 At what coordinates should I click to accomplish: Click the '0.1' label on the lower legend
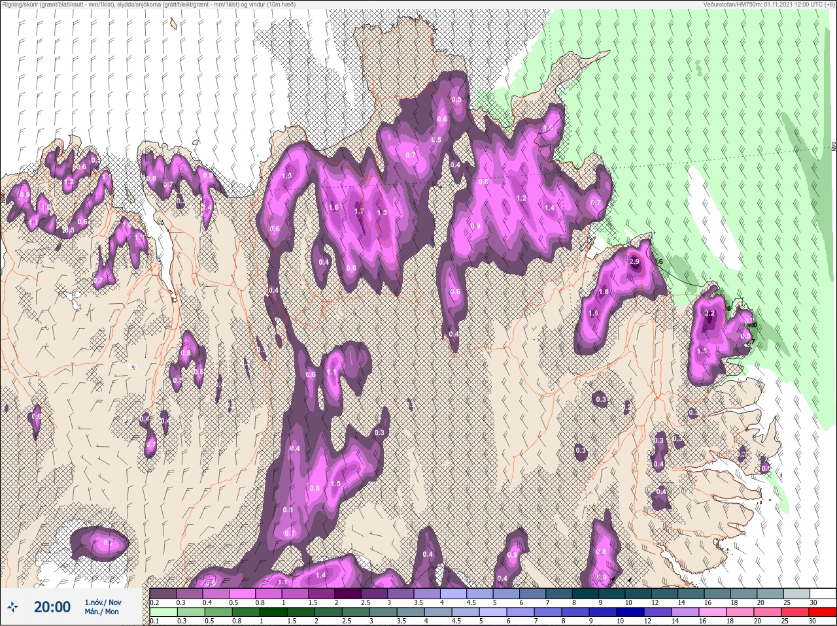tap(154, 621)
